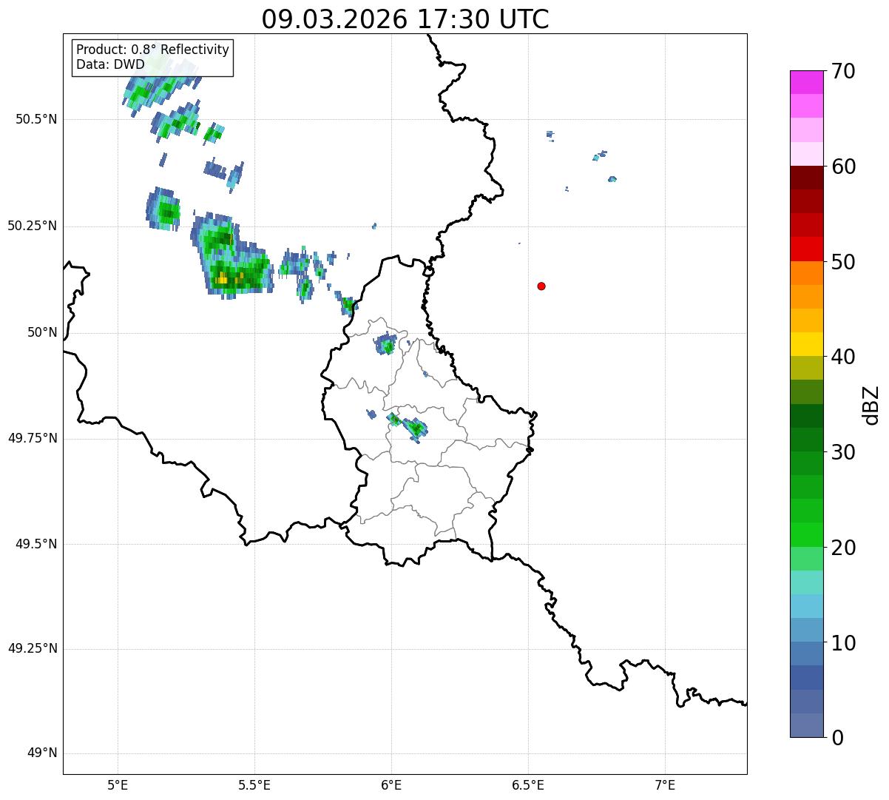The height and width of the screenshot is (800, 889).
Task: Click the green echo cell near 50.25°N 5.2°E
Action: (x=164, y=209)
